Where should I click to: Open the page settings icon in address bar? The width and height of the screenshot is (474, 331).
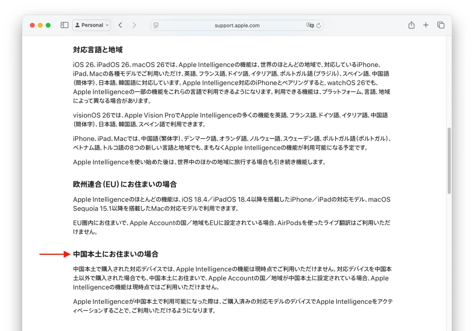156,25
